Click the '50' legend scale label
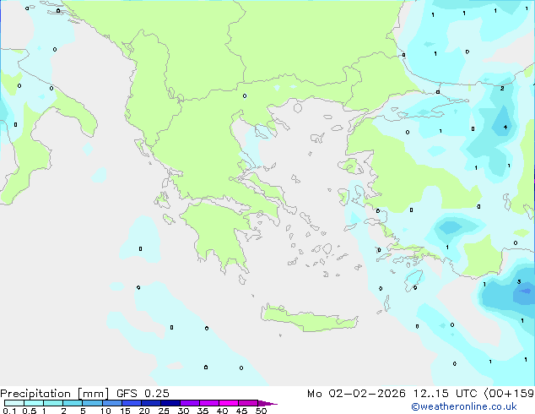535x414 pixels. (x=262, y=411)
